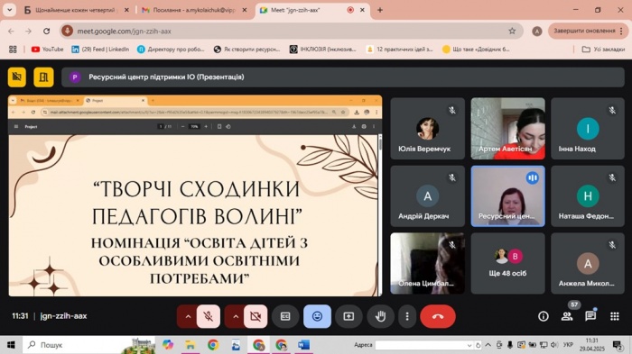Select Олена Цимбал video tile
The width and height of the screenshot is (632, 354).
pos(427,263)
